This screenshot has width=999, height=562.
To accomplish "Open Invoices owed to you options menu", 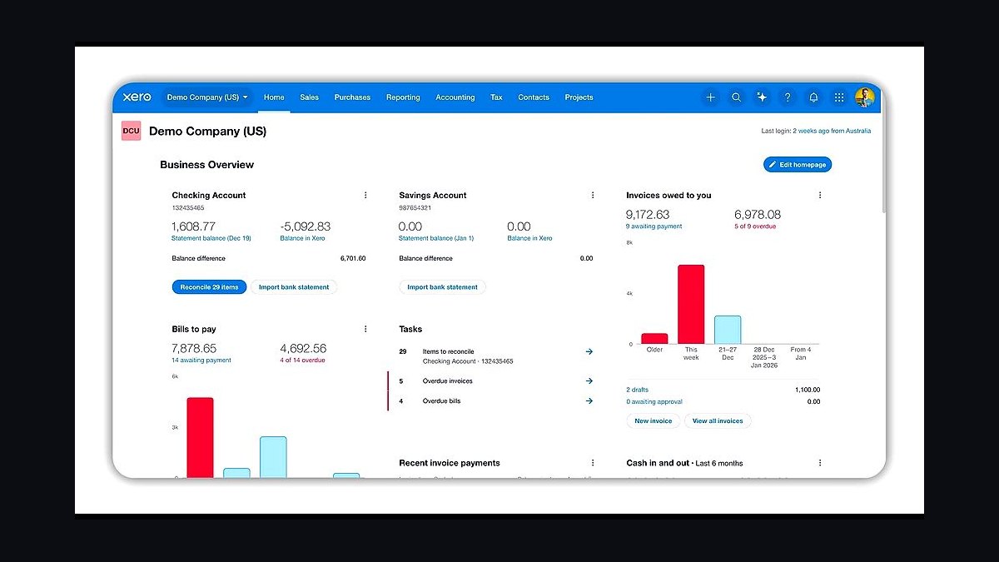I will tap(820, 195).
